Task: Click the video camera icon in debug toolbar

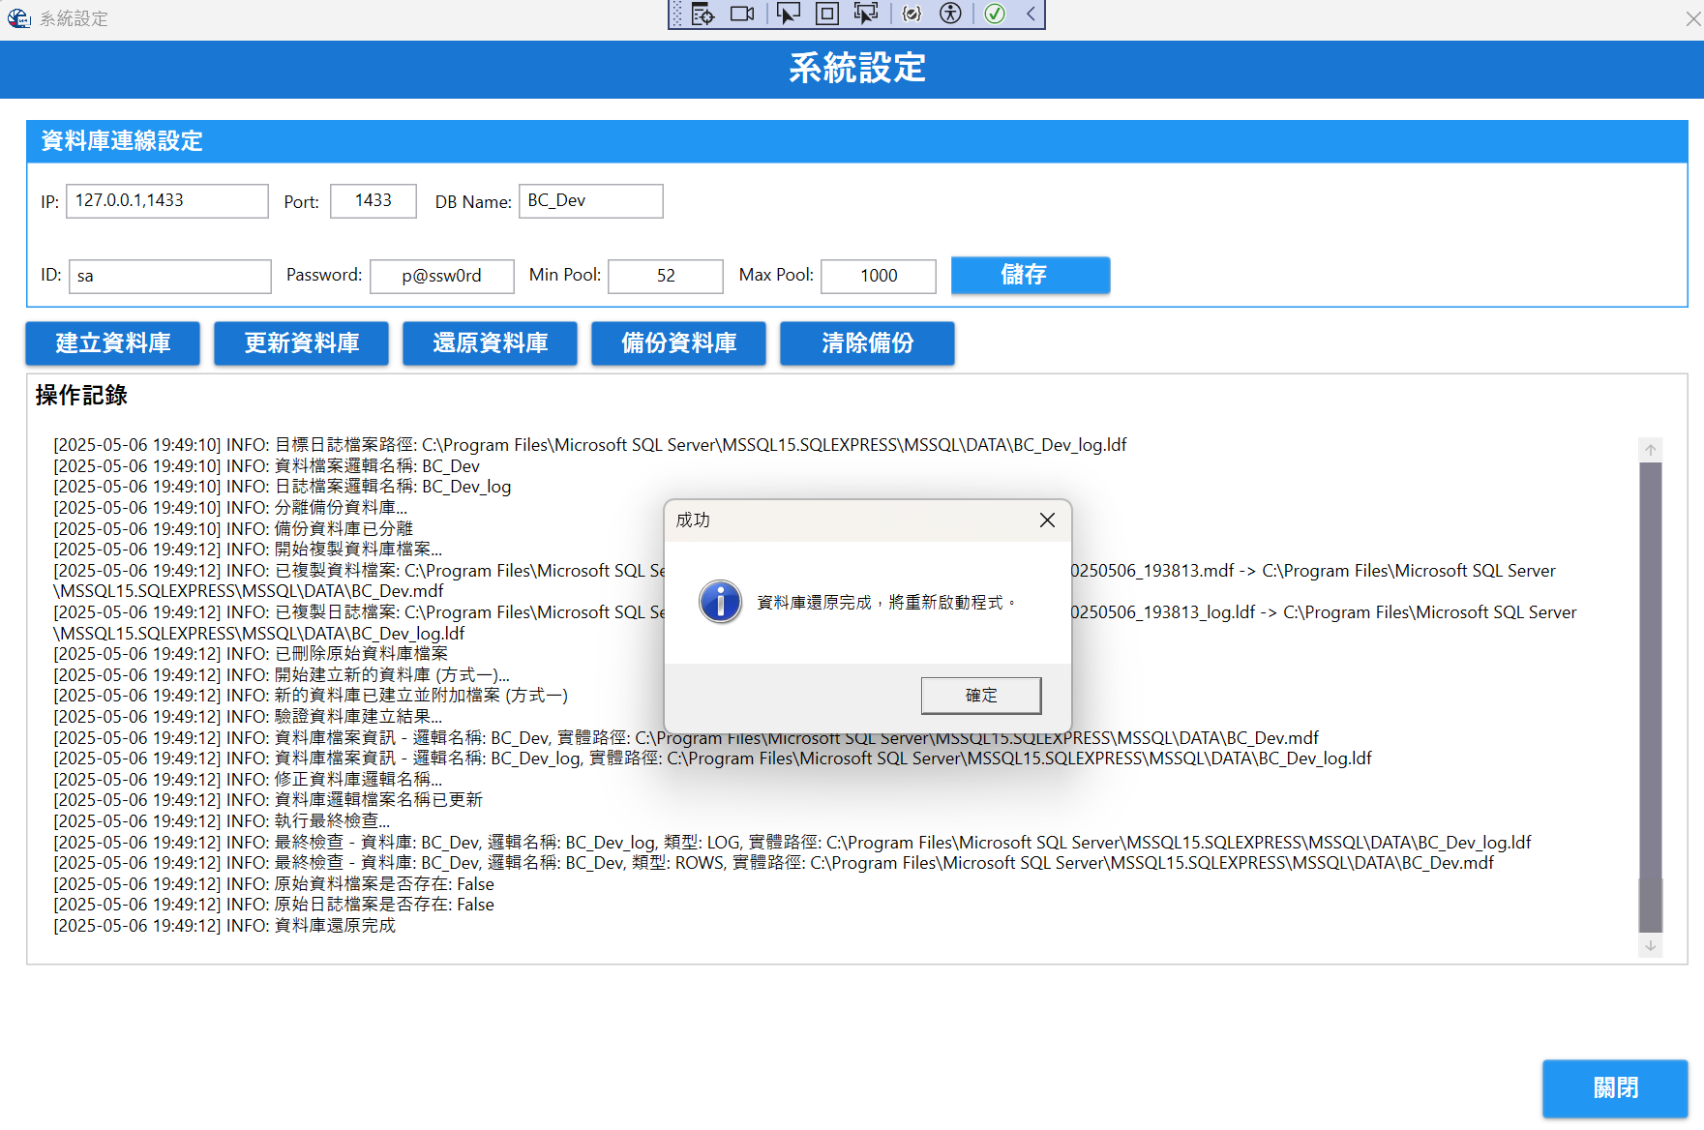Action: click(742, 14)
